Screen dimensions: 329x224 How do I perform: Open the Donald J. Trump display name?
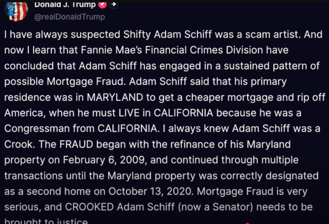(x=65, y=5)
